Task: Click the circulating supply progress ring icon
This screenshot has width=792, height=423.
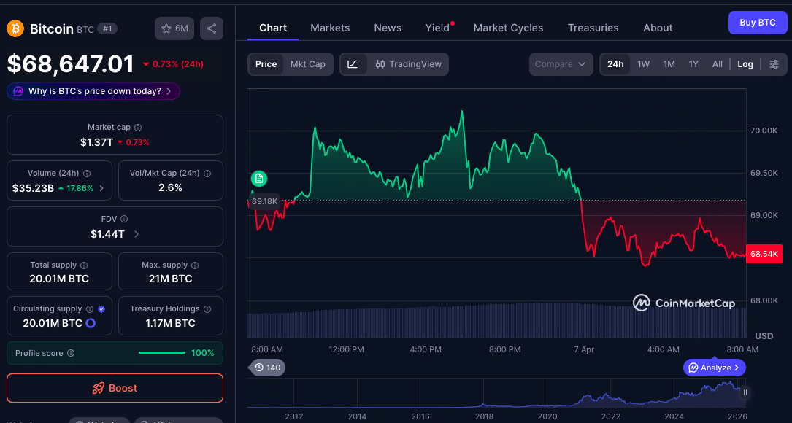Action: click(91, 323)
